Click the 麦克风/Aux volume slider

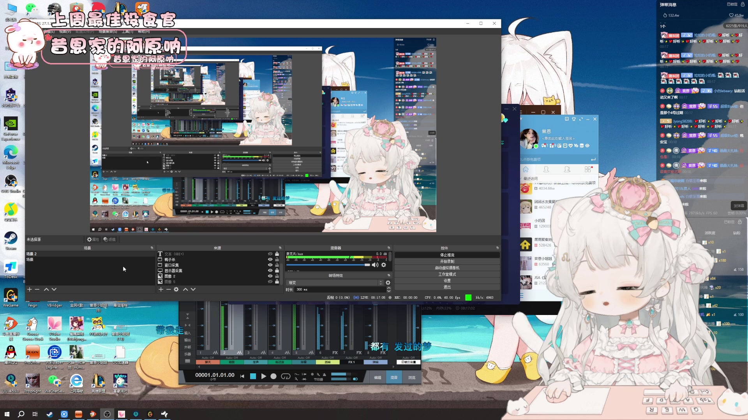pyautogui.click(x=327, y=265)
